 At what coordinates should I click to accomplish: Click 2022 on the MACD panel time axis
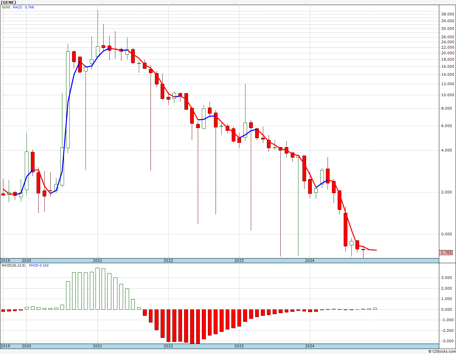(168, 346)
